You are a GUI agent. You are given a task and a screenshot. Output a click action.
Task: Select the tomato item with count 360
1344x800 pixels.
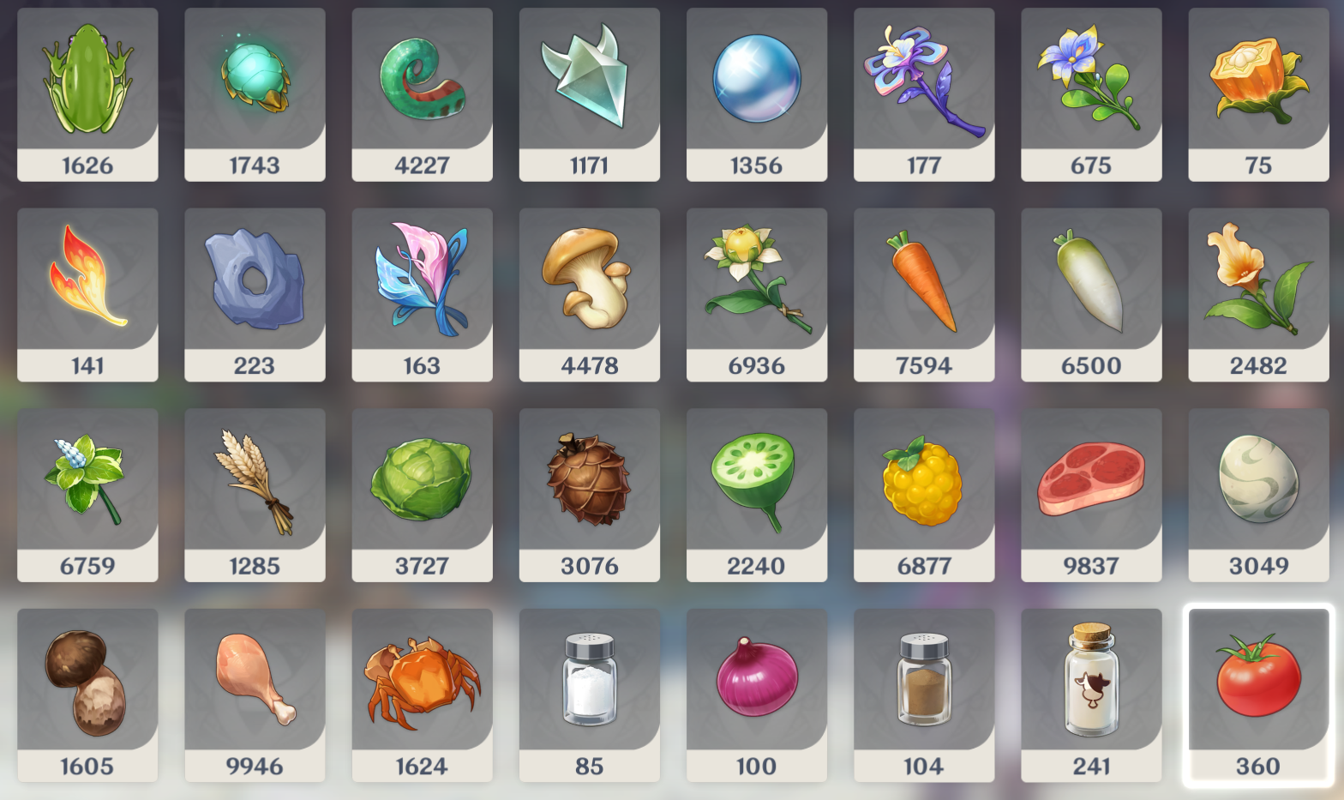coord(1258,695)
